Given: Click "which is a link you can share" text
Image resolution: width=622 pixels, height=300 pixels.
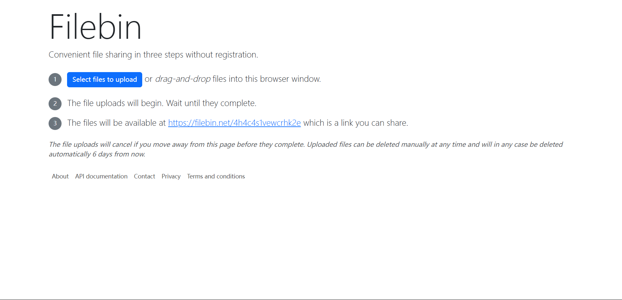Looking at the screenshot, I should pos(355,123).
